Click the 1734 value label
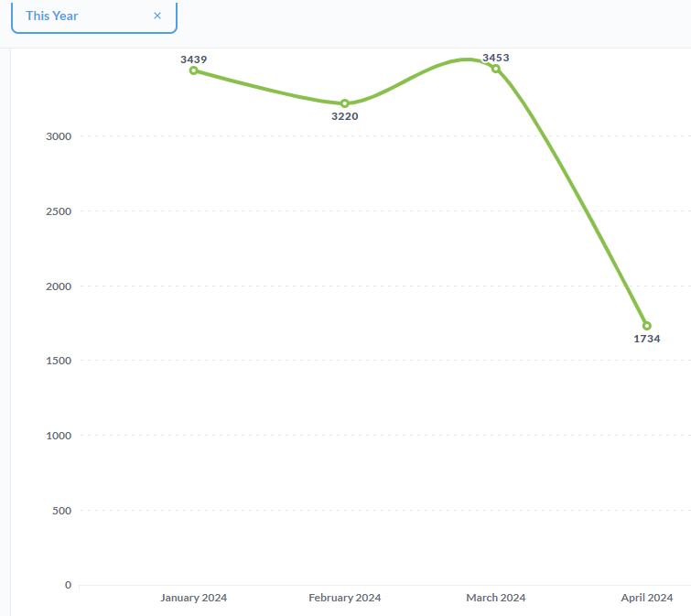This screenshot has width=691, height=616. coord(647,339)
